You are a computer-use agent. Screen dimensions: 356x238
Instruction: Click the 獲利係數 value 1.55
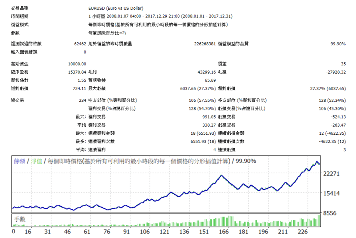[x=83, y=80]
